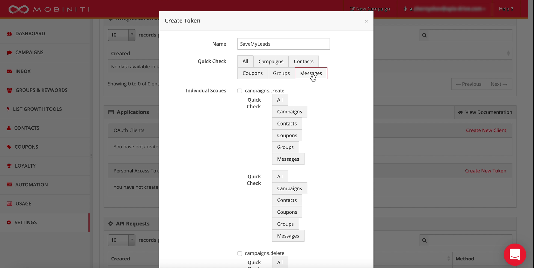Open the red chat support widget

[x=515, y=255]
